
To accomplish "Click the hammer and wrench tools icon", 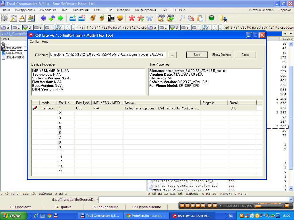I will [13, 18].
